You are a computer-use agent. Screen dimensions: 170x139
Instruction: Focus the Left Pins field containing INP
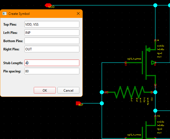[x=52, y=32]
